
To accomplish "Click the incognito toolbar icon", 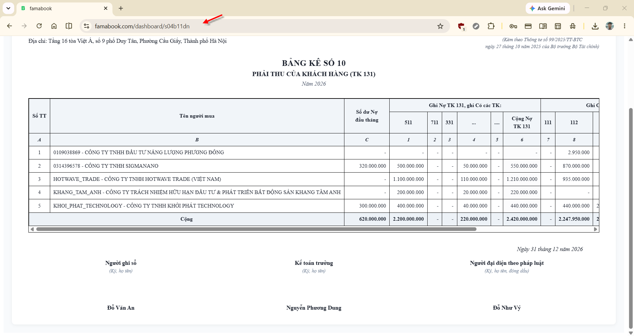I will pyautogui.click(x=573, y=26).
